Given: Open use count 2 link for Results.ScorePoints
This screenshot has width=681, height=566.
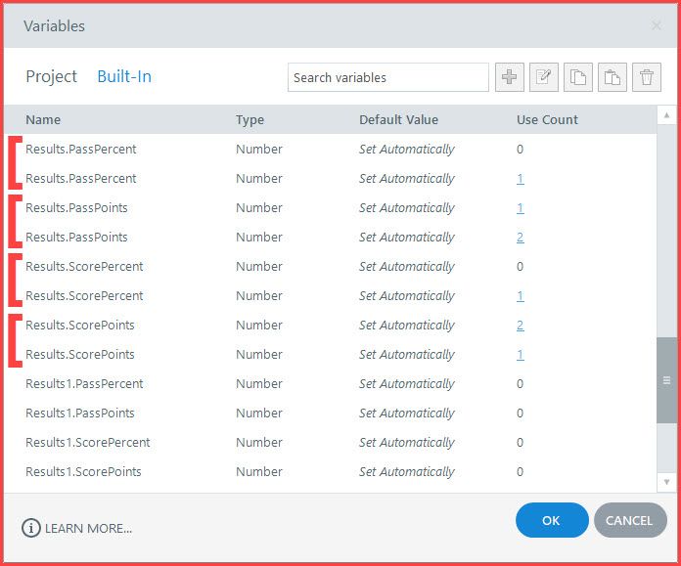Looking at the screenshot, I should pyautogui.click(x=520, y=326).
